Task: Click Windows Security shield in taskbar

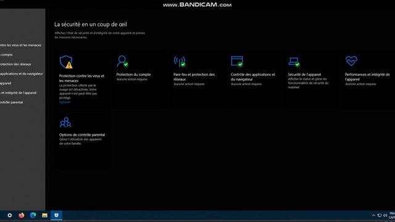Action: pos(56,215)
